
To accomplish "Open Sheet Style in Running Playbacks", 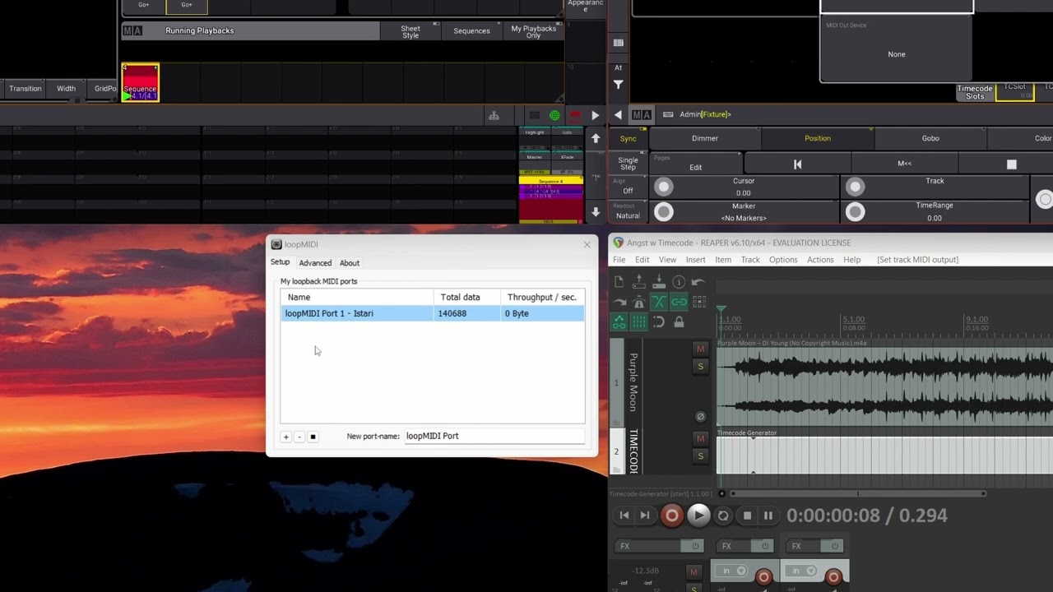I will 411,31.
